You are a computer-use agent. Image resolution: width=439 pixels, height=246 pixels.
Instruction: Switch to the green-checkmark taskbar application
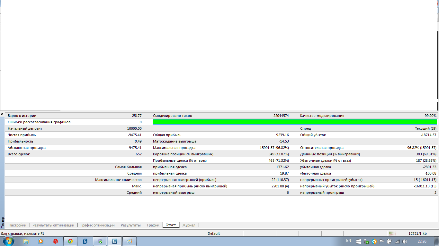click(x=100, y=241)
